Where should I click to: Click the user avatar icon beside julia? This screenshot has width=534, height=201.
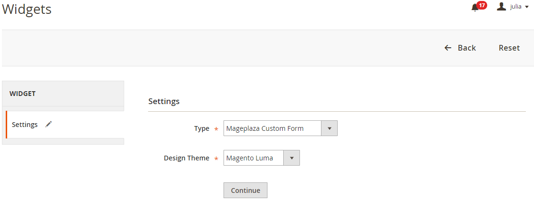coord(502,7)
